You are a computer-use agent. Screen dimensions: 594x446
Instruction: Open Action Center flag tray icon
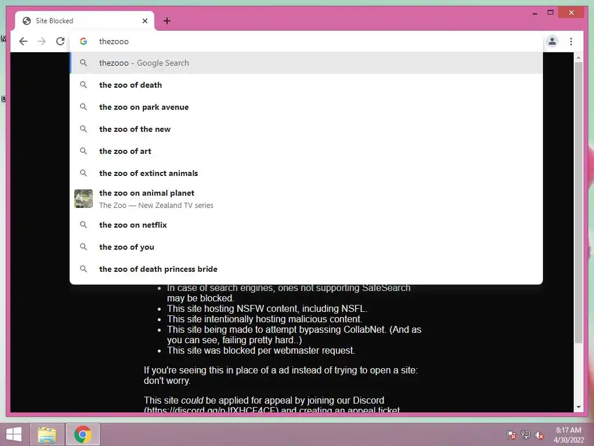512,434
